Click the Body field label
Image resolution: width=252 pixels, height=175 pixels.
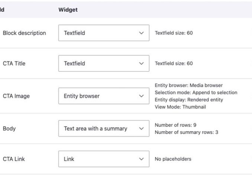[x=9, y=129]
